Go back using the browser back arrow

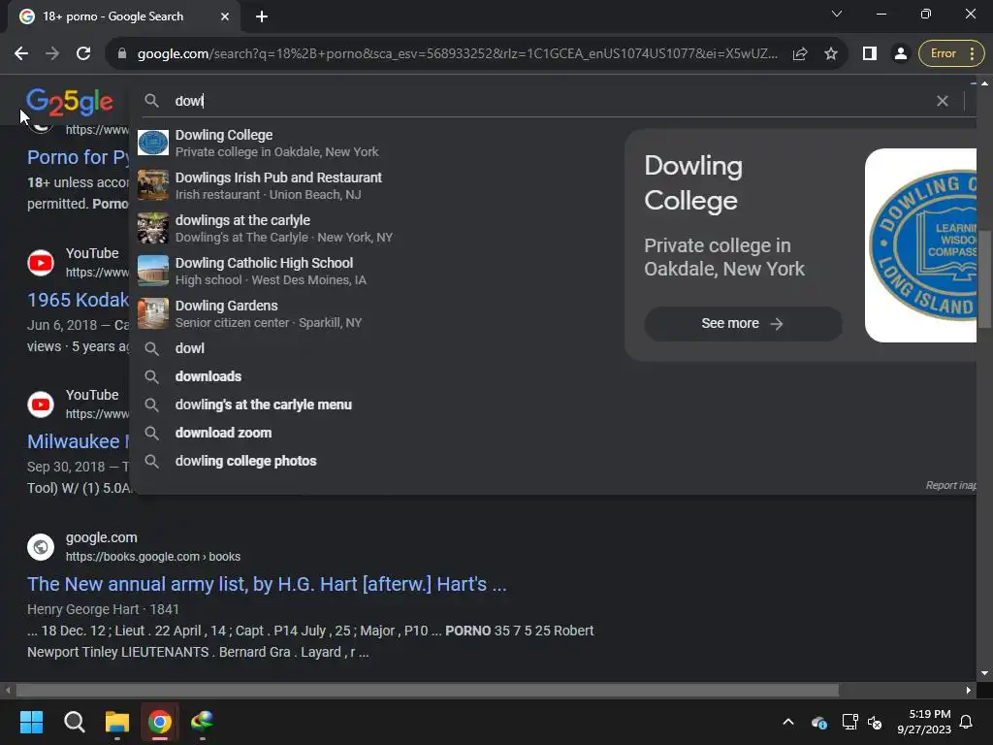pos(21,54)
